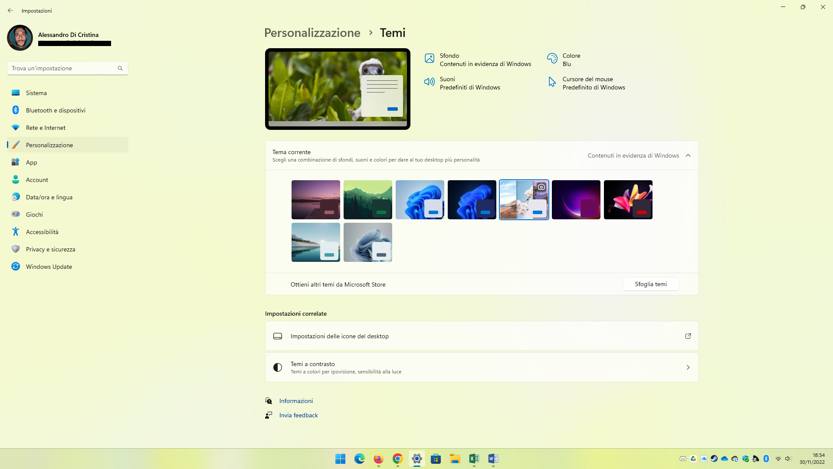833x469 pixels.
Task: Click Trova un'impostazione search field
Action: 61,68
